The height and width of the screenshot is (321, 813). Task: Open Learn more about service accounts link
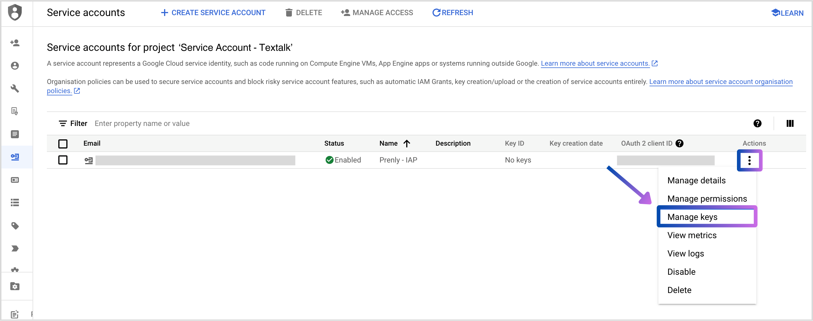pos(595,63)
